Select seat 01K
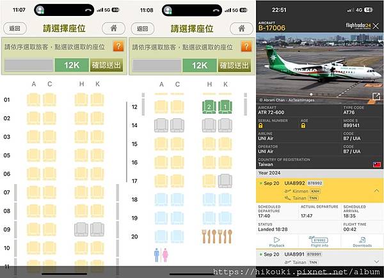This screenshot has height=278, width=384. 97,100
